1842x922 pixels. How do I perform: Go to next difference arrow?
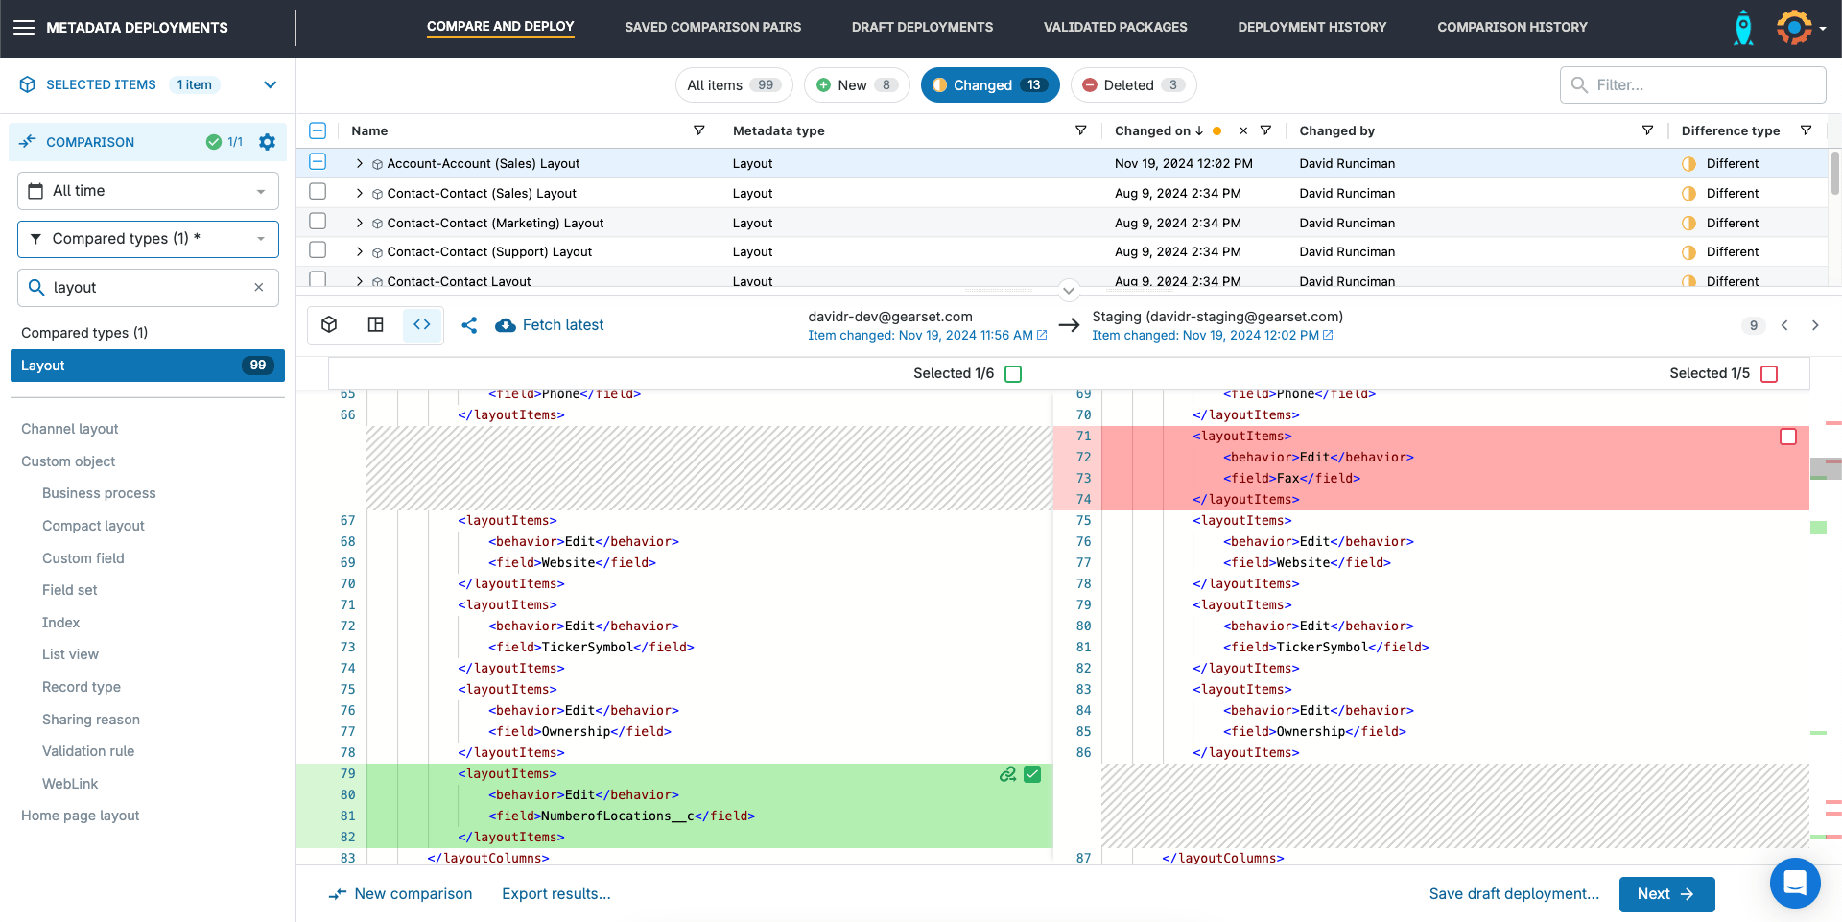(x=1815, y=325)
